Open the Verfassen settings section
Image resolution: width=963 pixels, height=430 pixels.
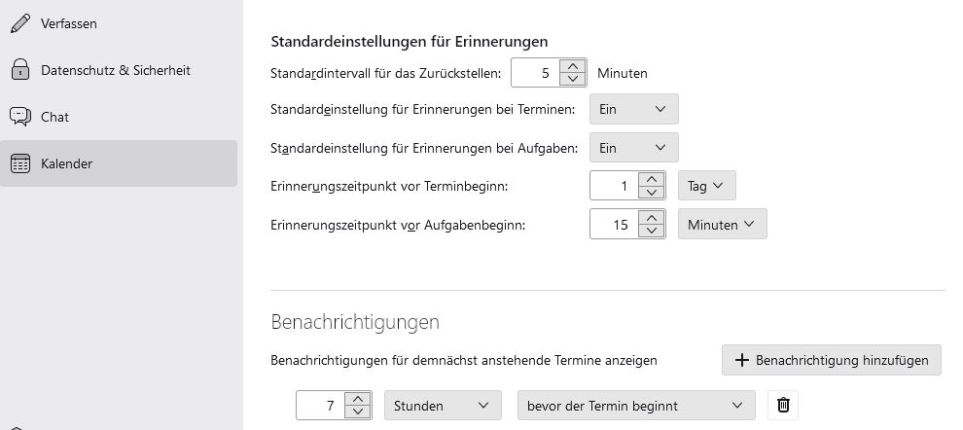68,23
